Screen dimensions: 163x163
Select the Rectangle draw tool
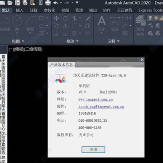(42, 18)
